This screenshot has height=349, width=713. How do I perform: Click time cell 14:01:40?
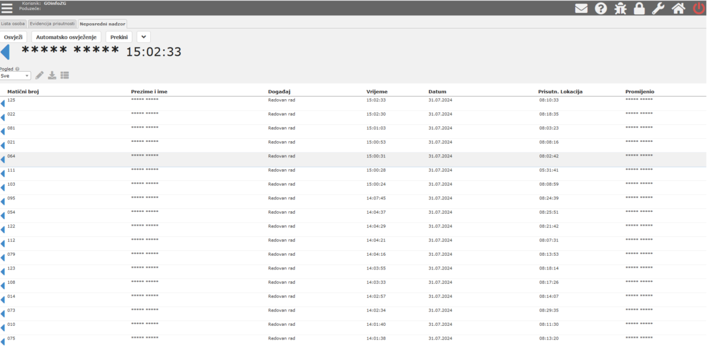[376, 325]
